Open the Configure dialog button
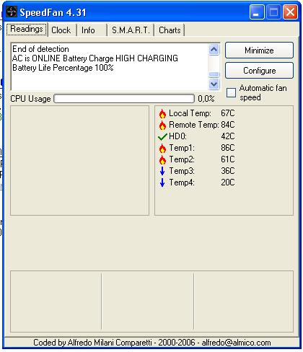Image resolution: width=303 pixels, height=352 pixels. point(259,71)
